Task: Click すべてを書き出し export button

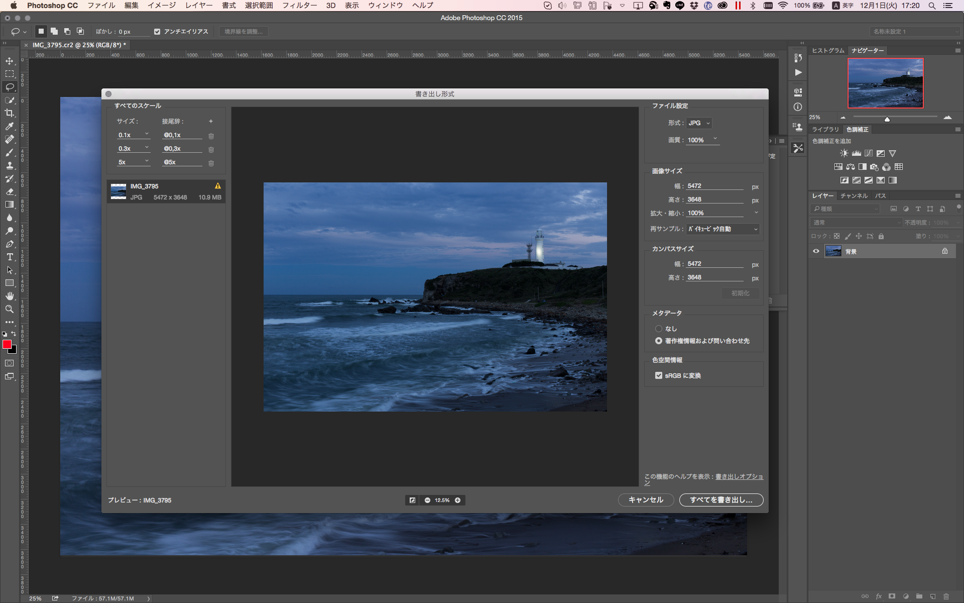Action: (x=721, y=500)
